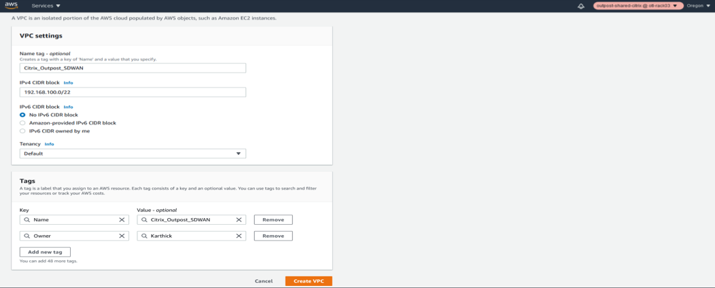The image size is (715, 288).
Task: Edit the Citrix_Outpost_SDWAN tag value field
Action: (x=192, y=219)
